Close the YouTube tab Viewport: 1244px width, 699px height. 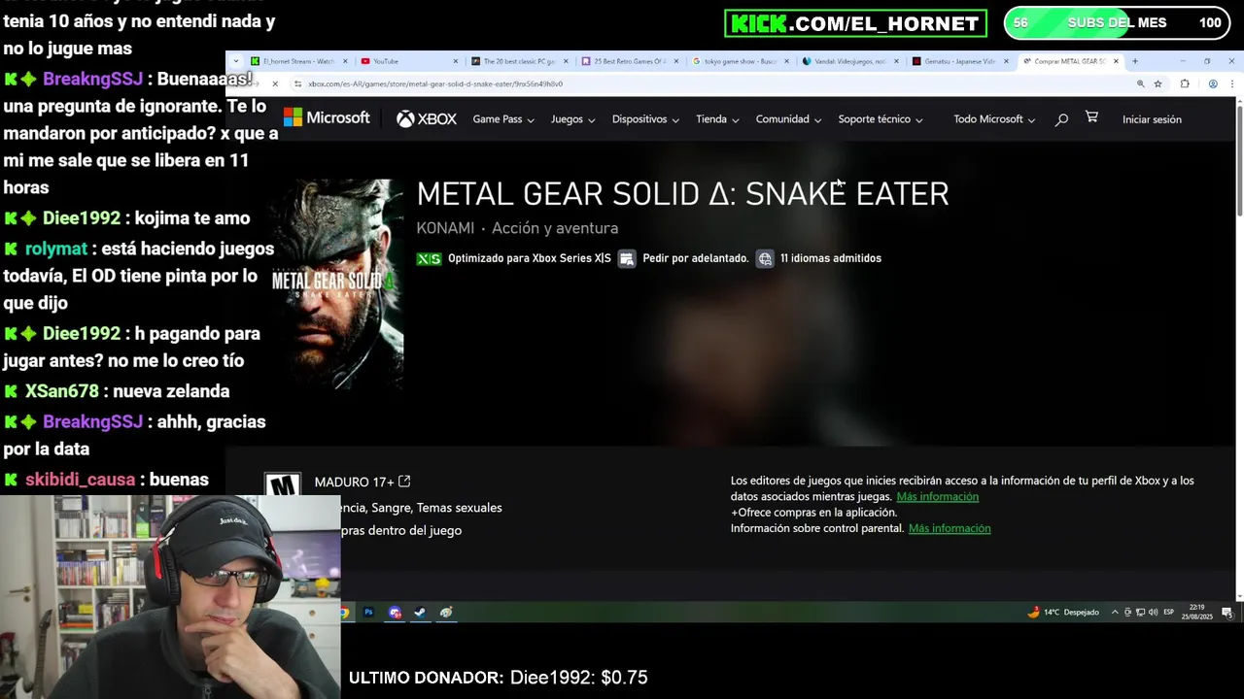[x=455, y=61]
